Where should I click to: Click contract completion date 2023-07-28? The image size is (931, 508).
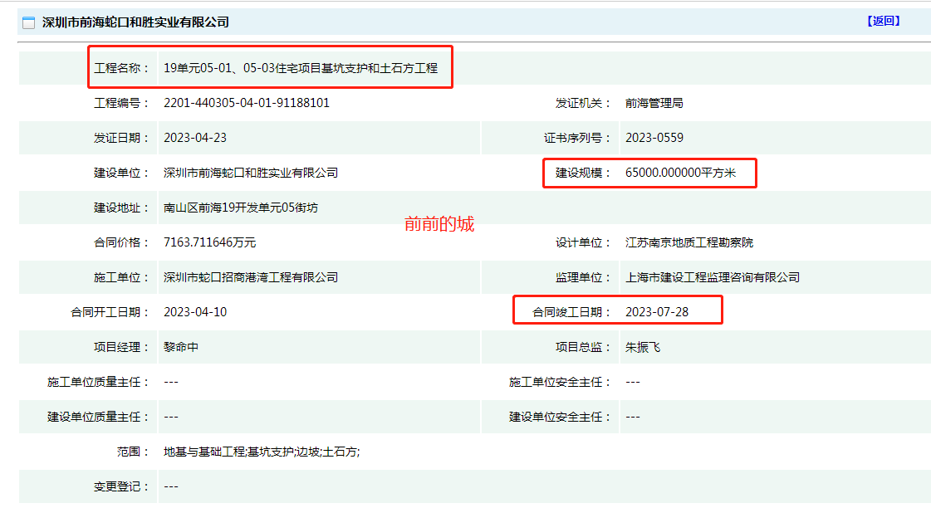click(657, 312)
